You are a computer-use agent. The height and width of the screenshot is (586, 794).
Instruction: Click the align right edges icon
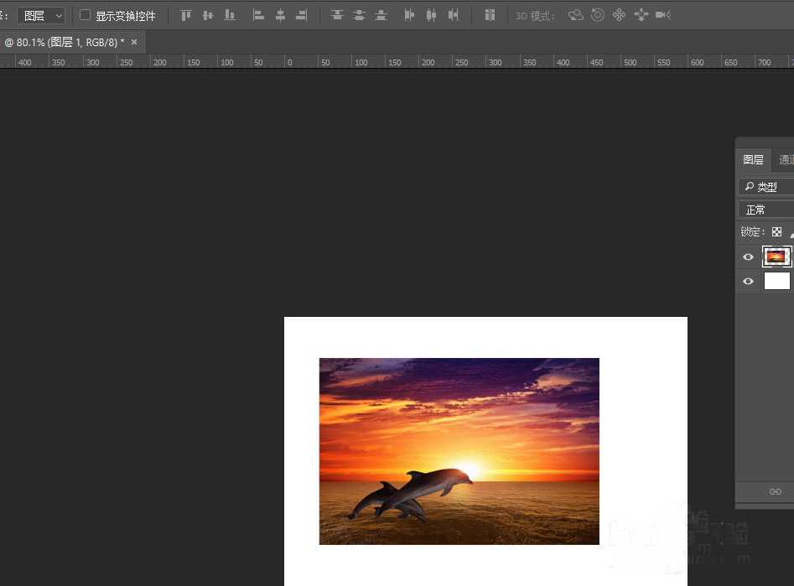click(x=302, y=15)
